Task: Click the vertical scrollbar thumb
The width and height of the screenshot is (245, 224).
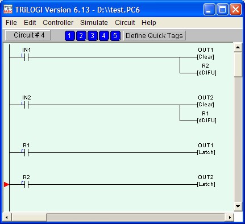Action: tap(238, 65)
